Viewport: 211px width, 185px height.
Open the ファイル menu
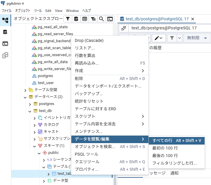click(x=6, y=11)
